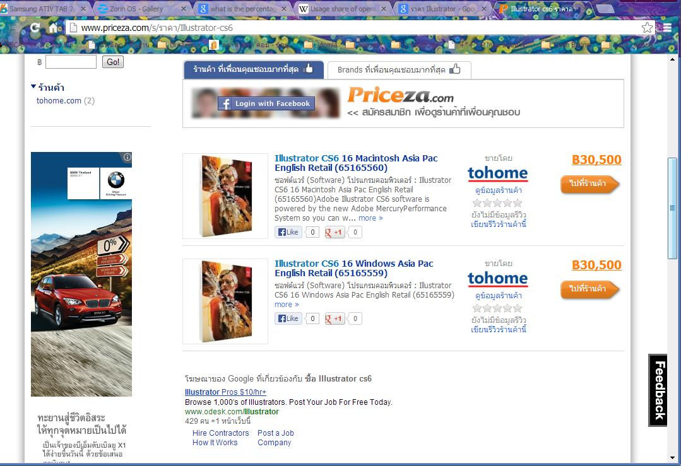Image resolution: width=681 pixels, height=466 pixels.
Task: Click the price filter input field
Action: [71, 62]
